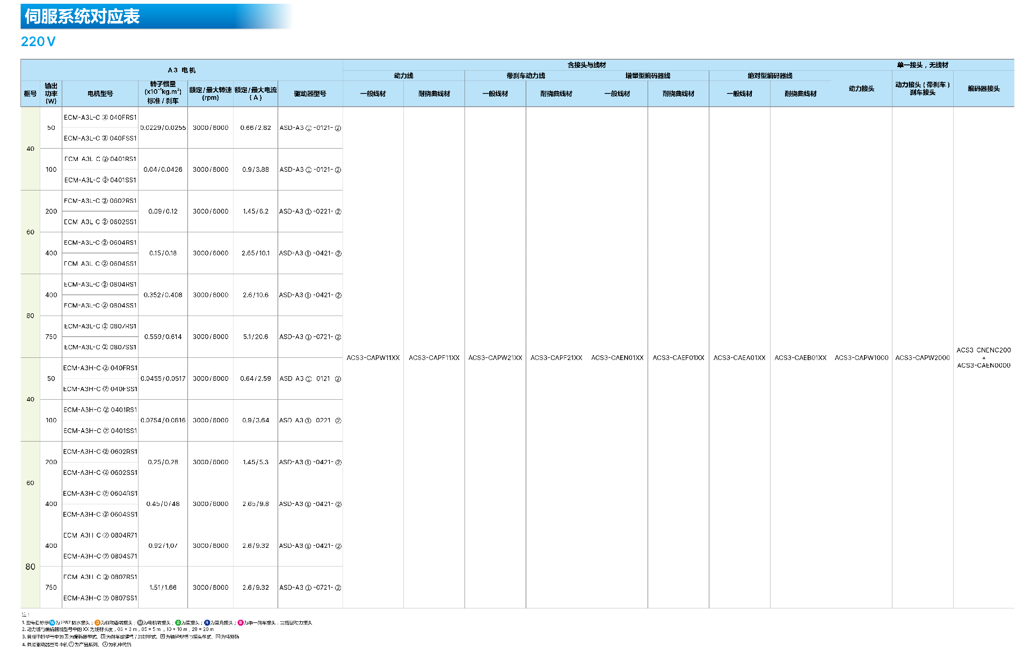Click the navy R right-angle connector icon

207,623
